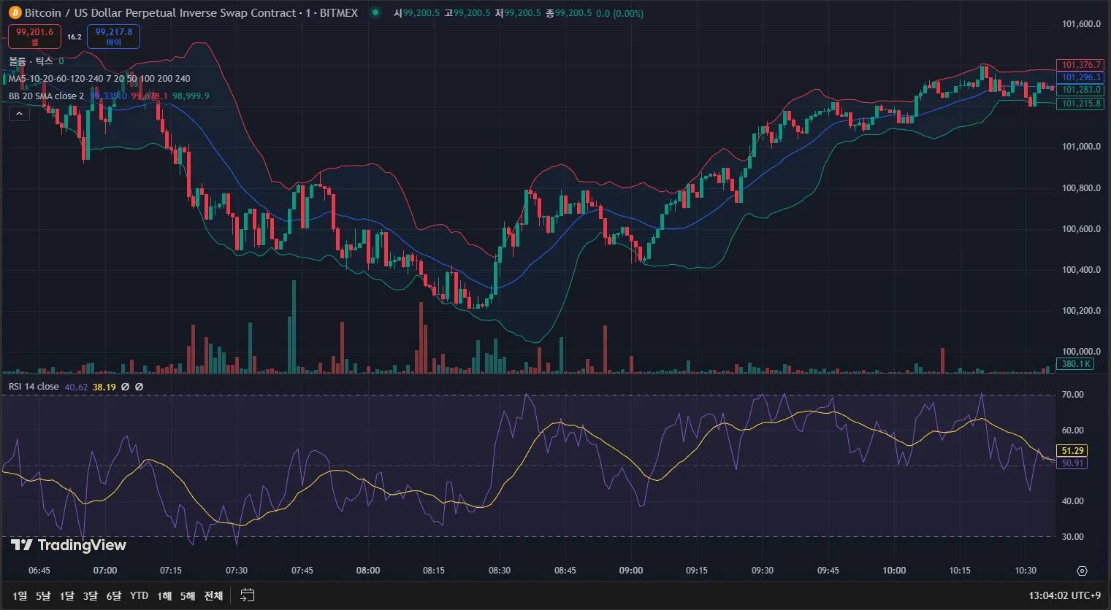This screenshot has width=1111, height=610.
Task: Select the 5달 date range
Action: 43,596
